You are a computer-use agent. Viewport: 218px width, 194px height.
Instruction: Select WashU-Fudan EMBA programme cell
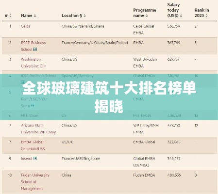pyautogui.click(x=145, y=63)
